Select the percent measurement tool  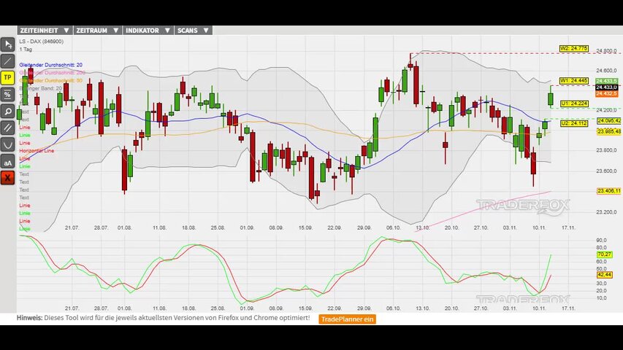[8, 94]
